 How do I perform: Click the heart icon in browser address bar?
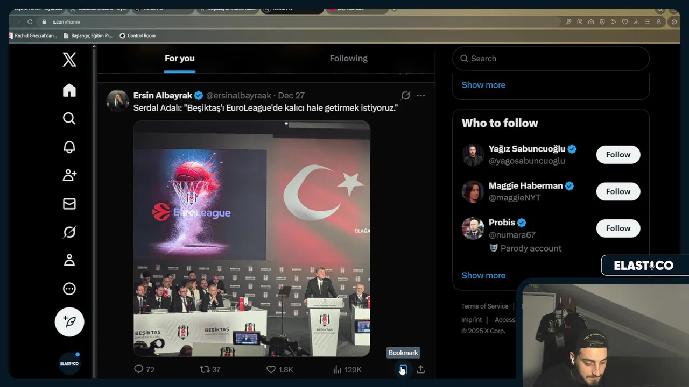coord(625,22)
